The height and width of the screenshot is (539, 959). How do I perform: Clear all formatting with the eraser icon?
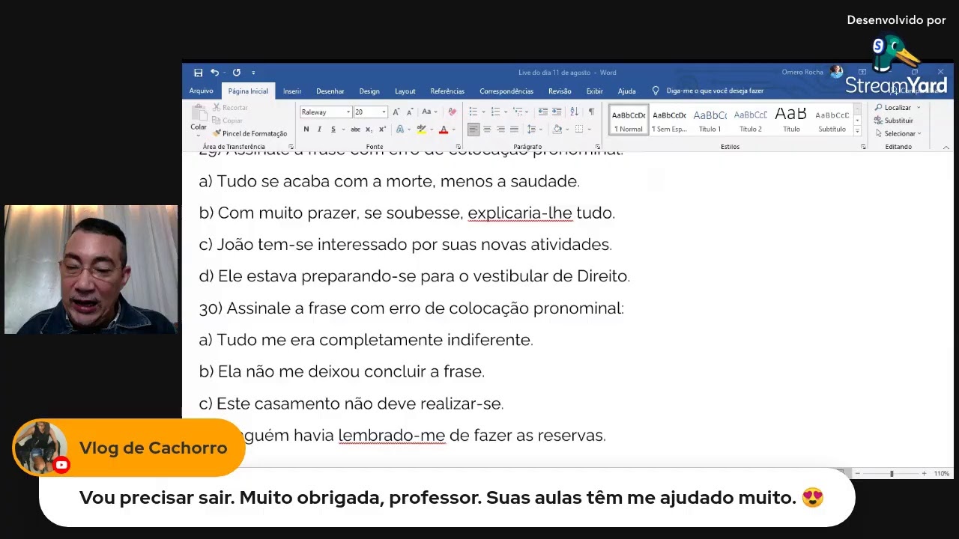452,112
